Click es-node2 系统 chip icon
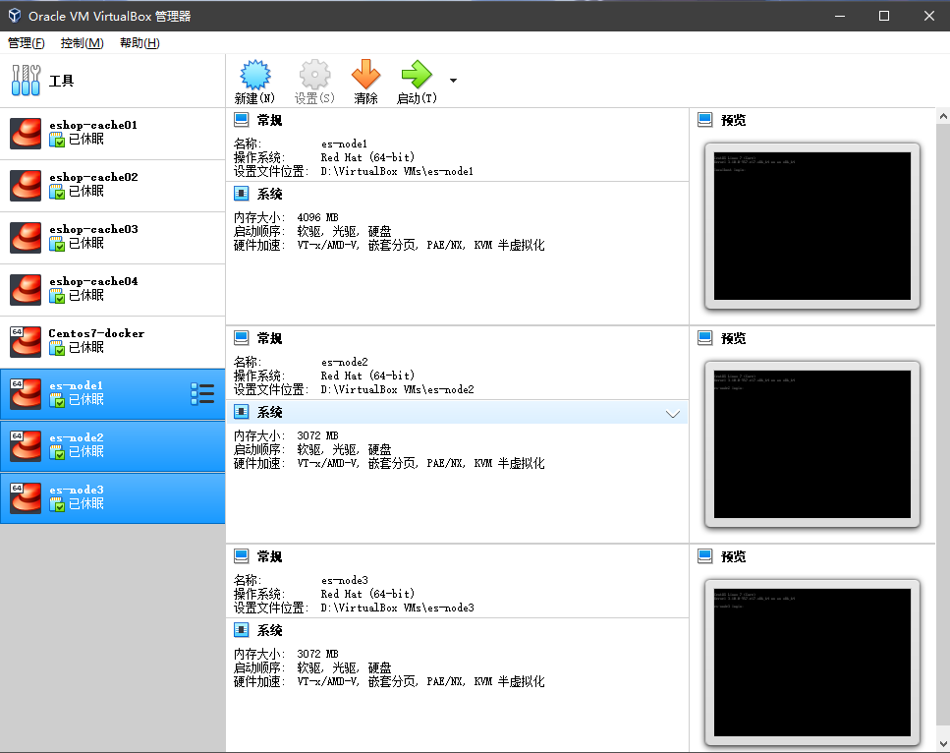 [241, 412]
